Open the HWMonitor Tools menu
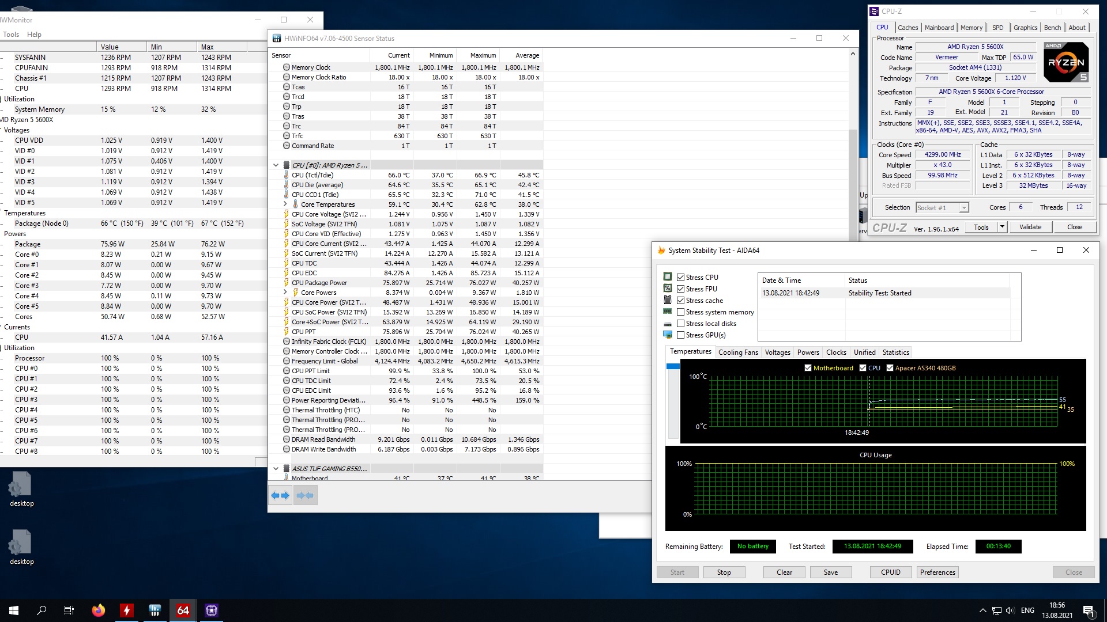 [11, 35]
